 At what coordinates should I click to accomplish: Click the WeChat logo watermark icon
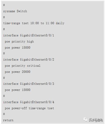point(85,119)
